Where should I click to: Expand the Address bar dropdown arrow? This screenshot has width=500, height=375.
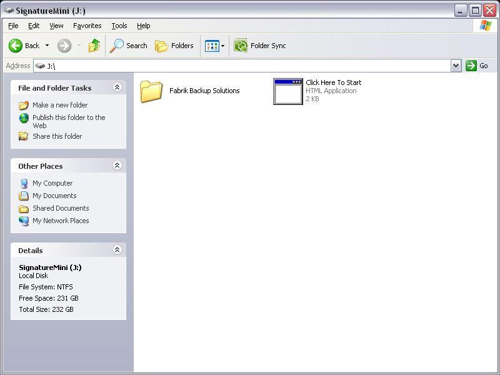tap(456, 66)
